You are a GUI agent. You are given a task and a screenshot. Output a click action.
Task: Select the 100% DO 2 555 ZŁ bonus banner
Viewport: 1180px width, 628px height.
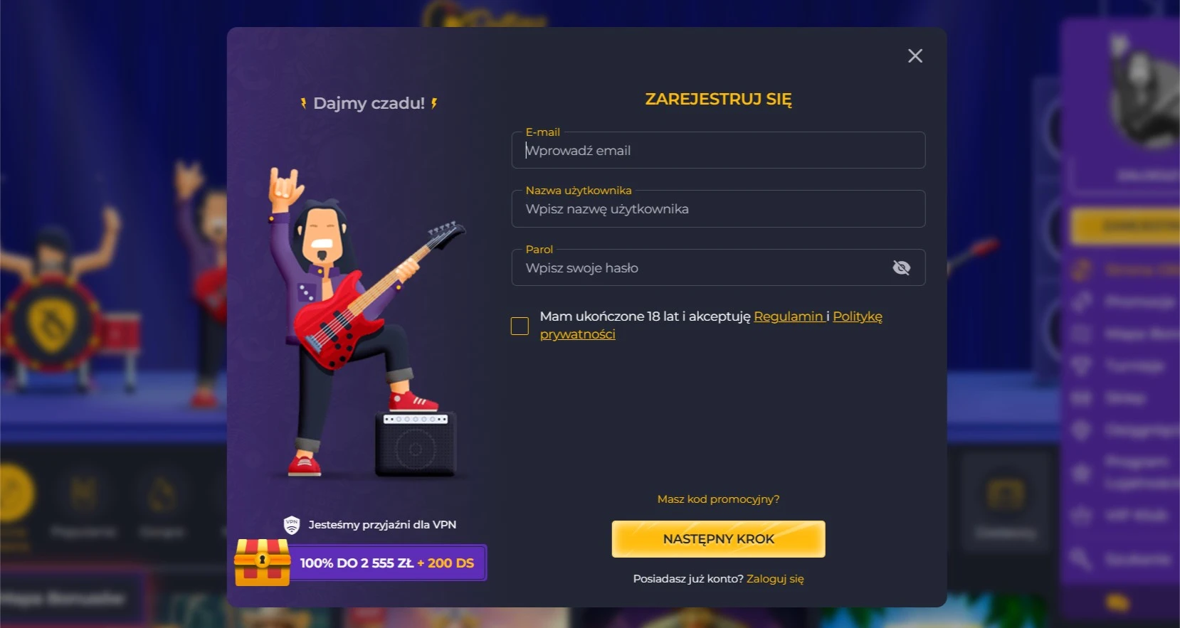coord(388,563)
